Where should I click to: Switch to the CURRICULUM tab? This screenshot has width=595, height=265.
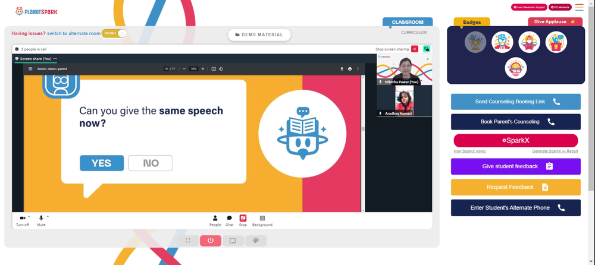[414, 33]
